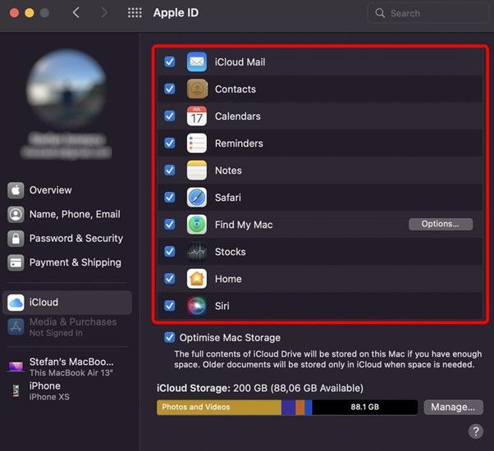The width and height of the screenshot is (494, 451).
Task: Open the Overview section in sidebar
Action: pyautogui.click(x=50, y=190)
